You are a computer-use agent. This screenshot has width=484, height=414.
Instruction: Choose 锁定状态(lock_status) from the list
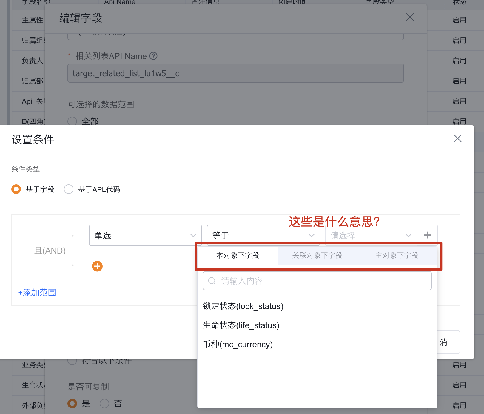coord(243,306)
